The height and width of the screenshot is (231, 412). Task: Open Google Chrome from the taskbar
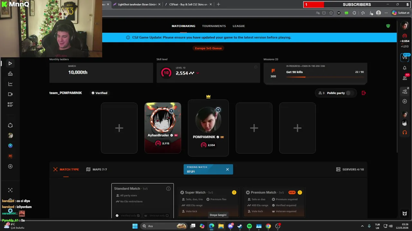[x=268, y=226]
